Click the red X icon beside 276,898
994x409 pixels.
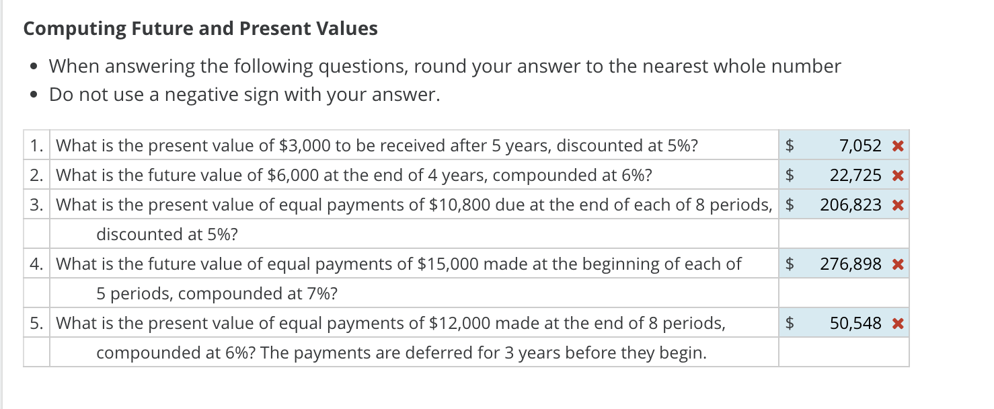(x=897, y=264)
